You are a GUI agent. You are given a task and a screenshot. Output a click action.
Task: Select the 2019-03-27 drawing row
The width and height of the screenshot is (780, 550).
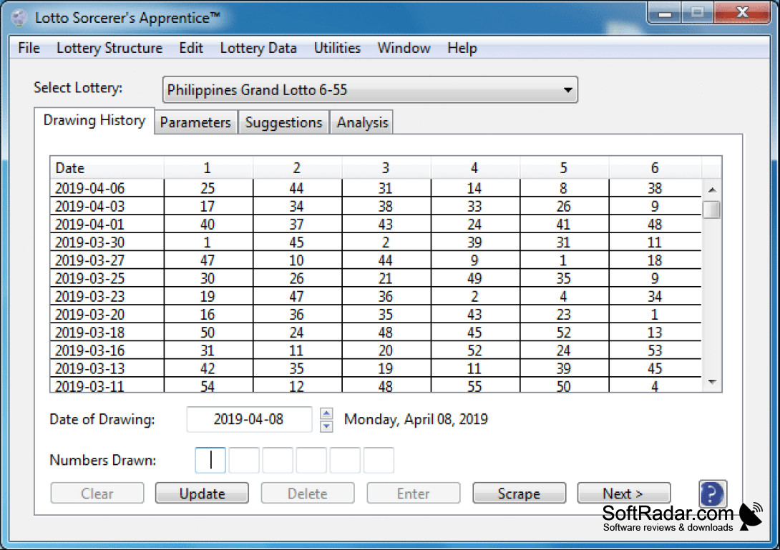tap(376, 260)
